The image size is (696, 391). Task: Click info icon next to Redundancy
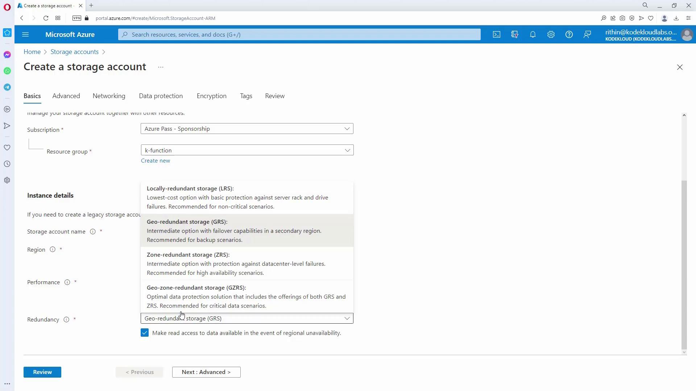tap(66, 319)
